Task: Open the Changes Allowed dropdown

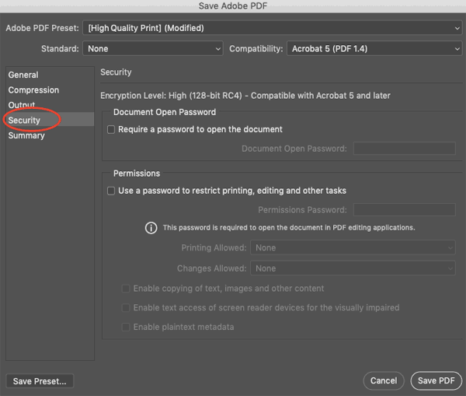Action: click(x=353, y=268)
